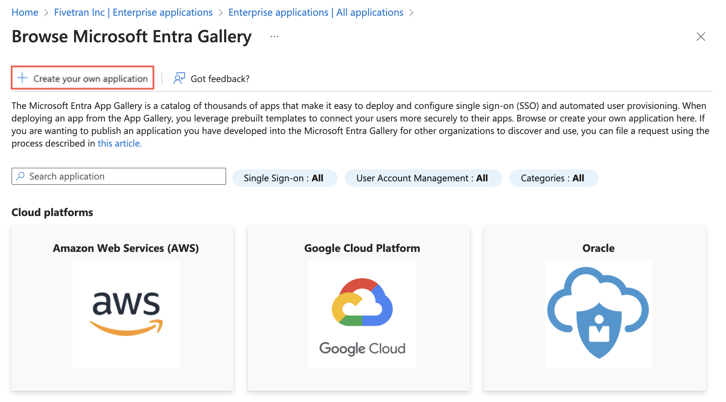Open the Categories filter

[553, 178]
